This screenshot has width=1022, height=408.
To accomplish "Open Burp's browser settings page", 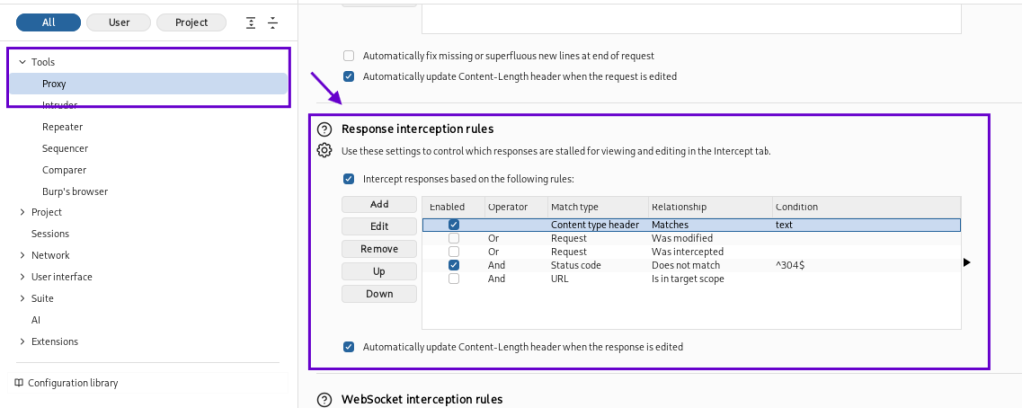I will pyautogui.click(x=74, y=191).
